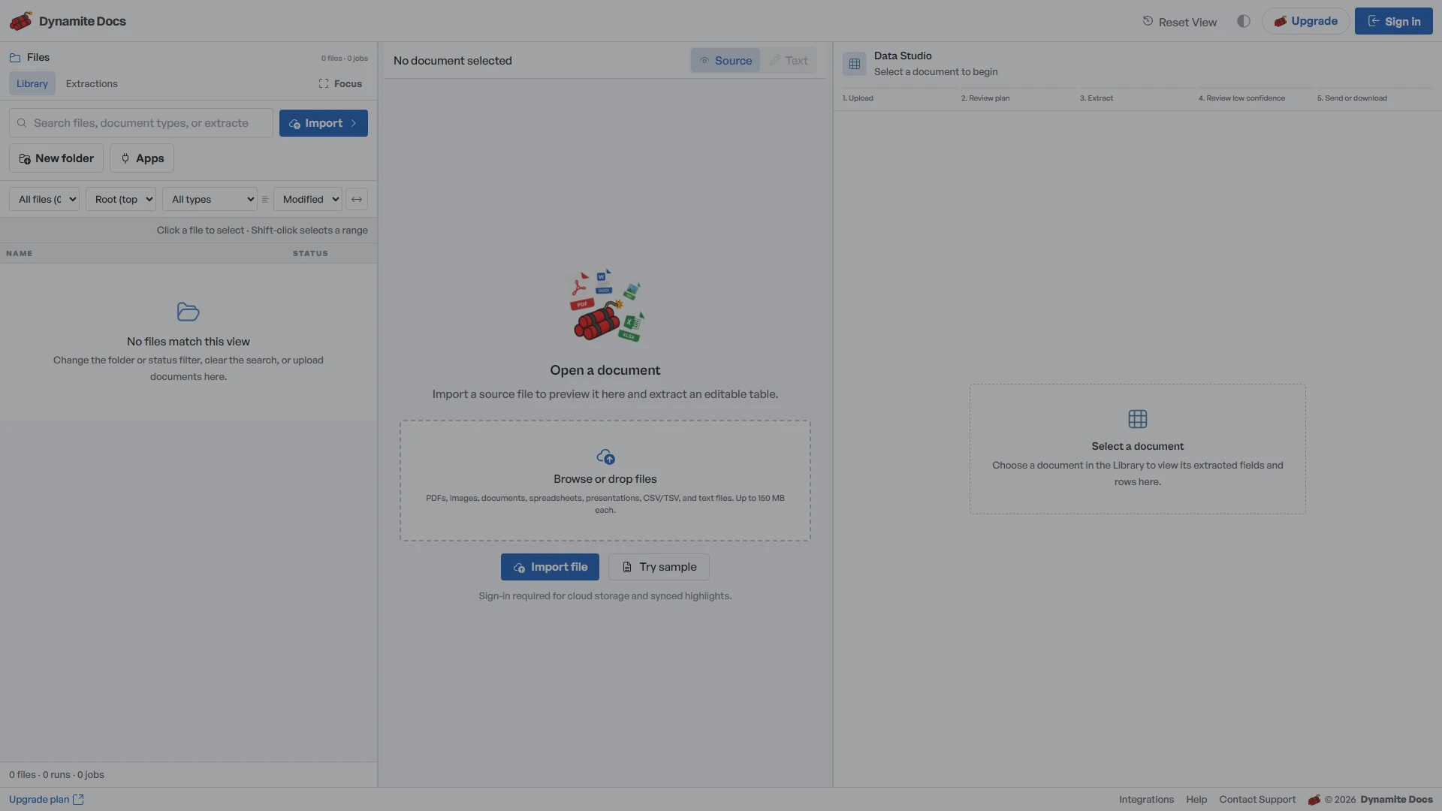Screen dimensions: 1442x811
Task: Click the search files input field
Action: (x=141, y=123)
